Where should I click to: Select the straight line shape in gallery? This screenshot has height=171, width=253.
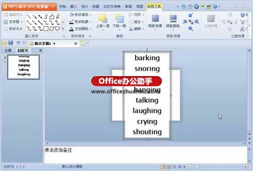(x=29, y=16)
